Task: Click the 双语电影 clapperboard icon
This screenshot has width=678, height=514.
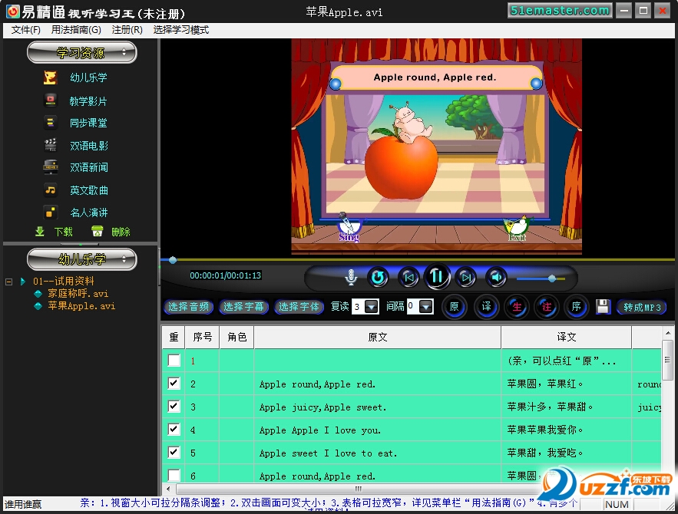Action: tap(51, 145)
